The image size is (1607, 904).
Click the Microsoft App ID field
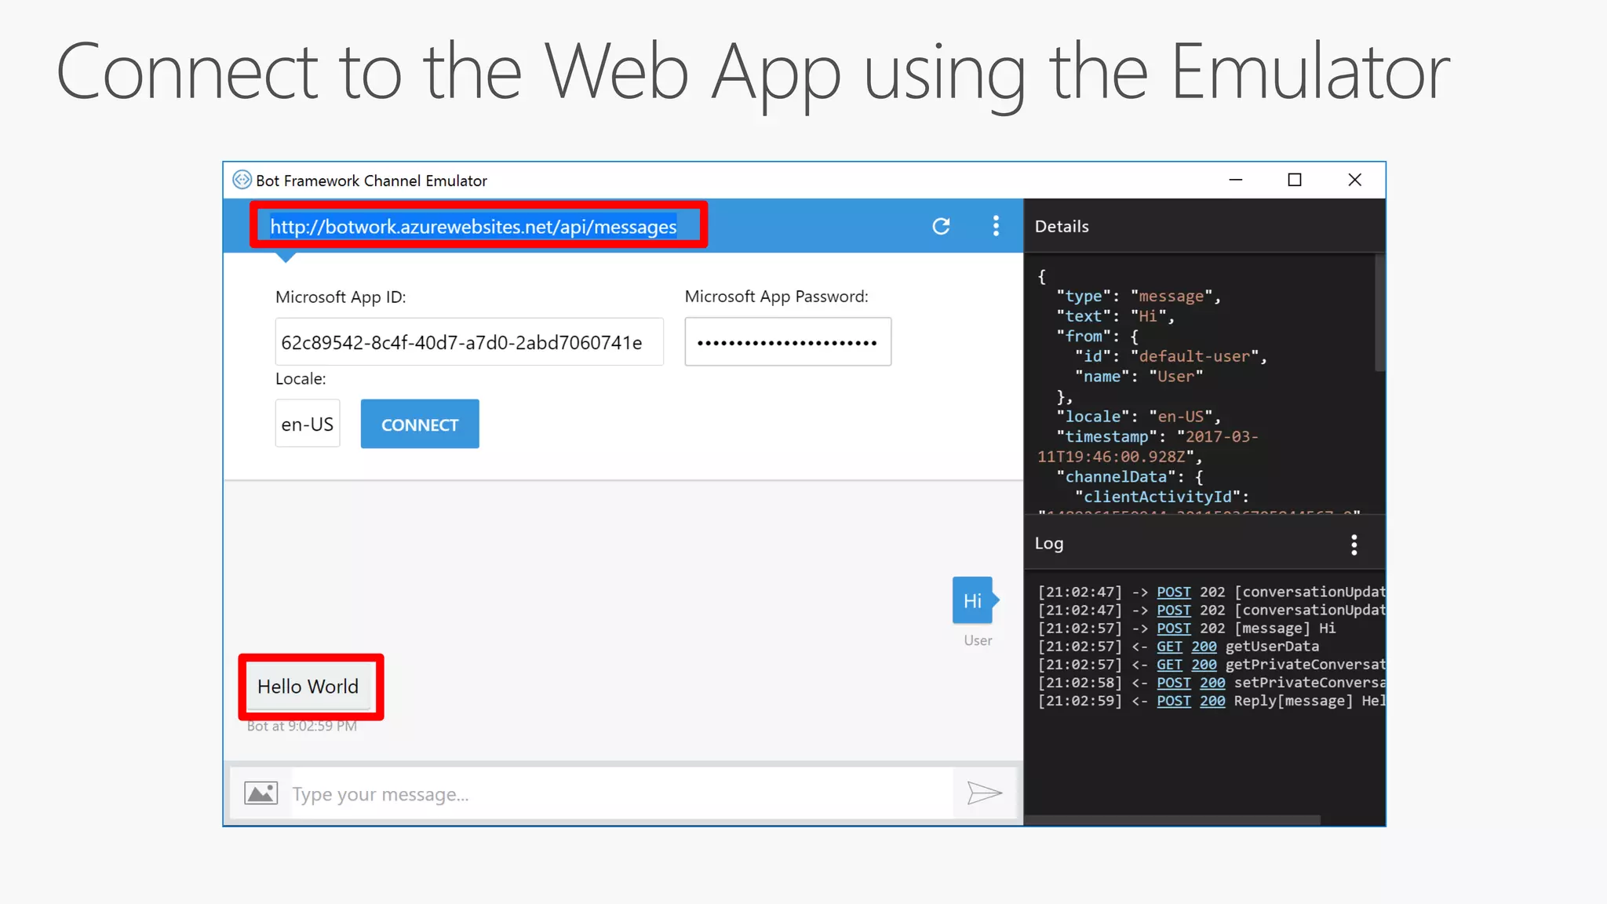(468, 342)
